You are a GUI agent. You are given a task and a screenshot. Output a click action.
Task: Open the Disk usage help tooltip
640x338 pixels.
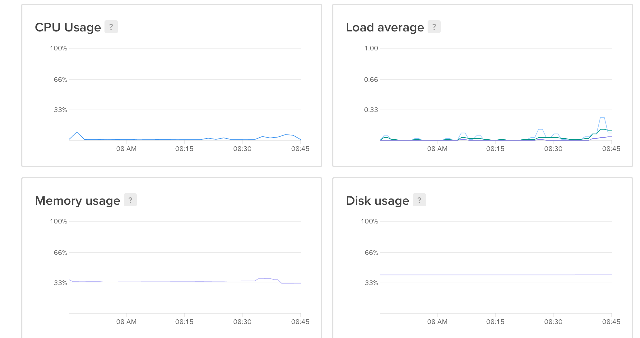[x=419, y=200]
